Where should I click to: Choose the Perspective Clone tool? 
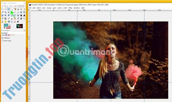coord(9,22)
